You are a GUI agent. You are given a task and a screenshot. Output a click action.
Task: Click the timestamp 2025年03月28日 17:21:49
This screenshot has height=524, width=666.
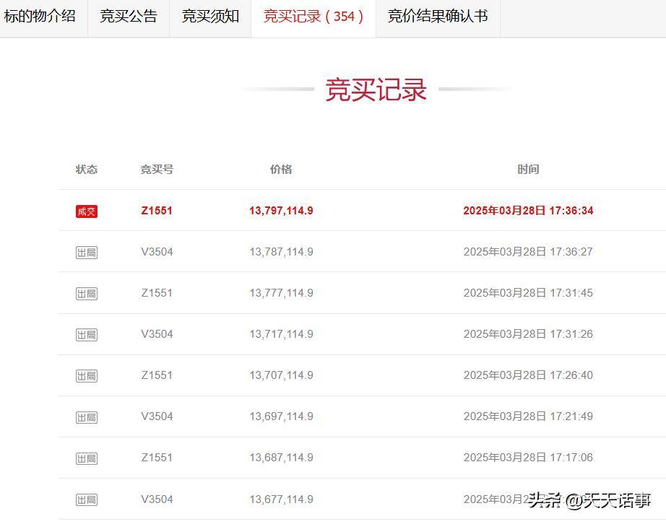click(528, 416)
